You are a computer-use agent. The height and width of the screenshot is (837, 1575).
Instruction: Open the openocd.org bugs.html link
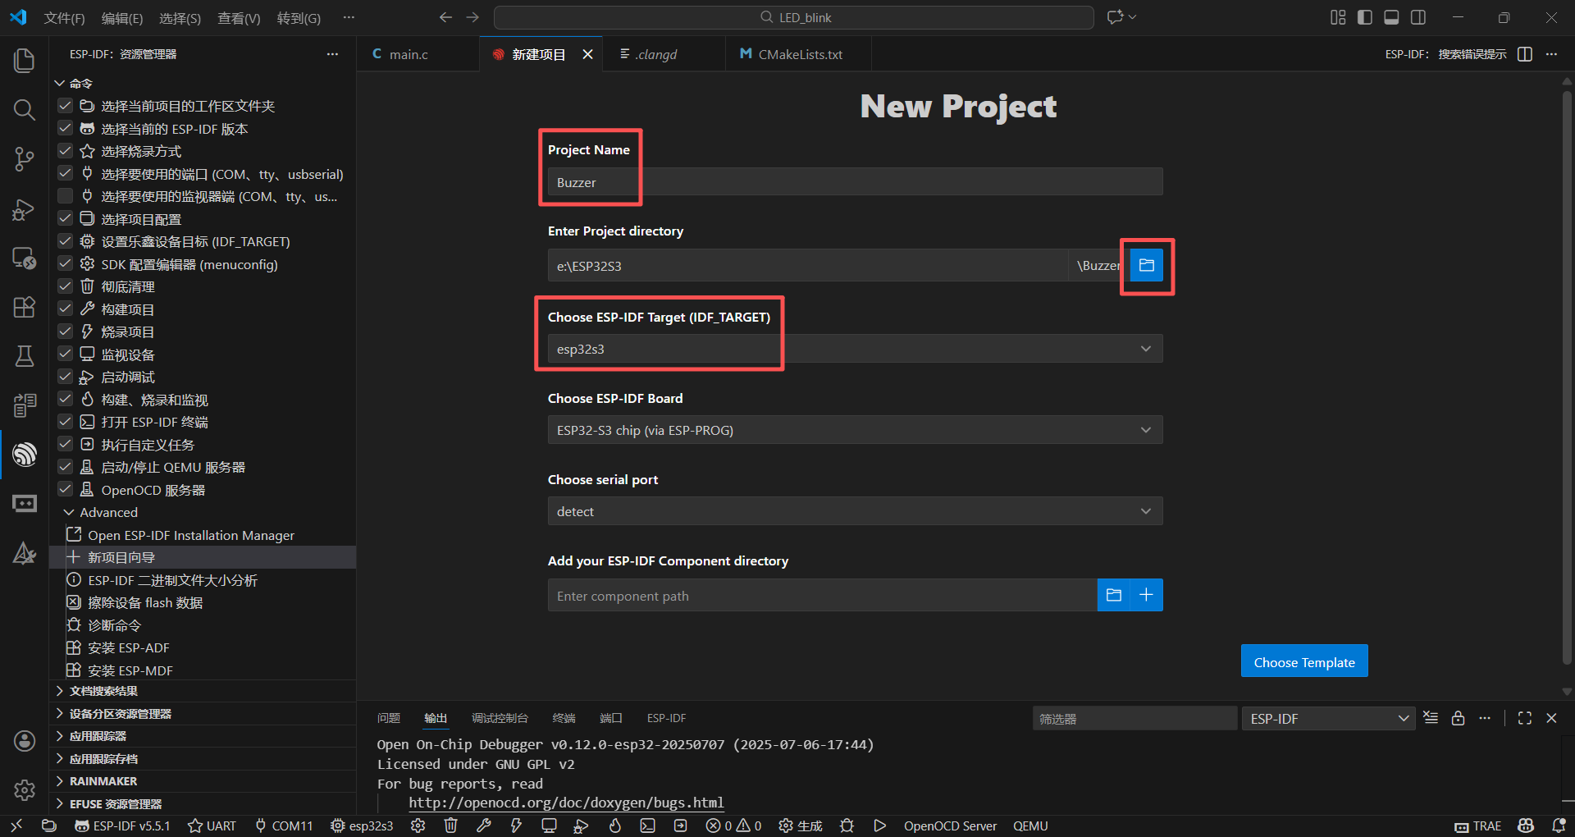566,803
